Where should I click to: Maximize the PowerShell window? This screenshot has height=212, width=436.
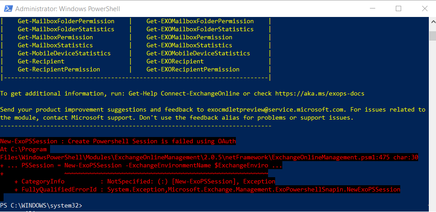(x=398, y=8)
